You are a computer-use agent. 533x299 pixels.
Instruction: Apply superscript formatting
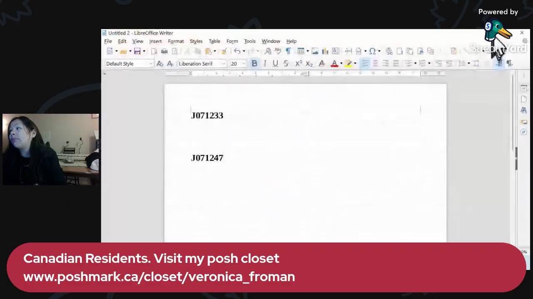[299, 64]
